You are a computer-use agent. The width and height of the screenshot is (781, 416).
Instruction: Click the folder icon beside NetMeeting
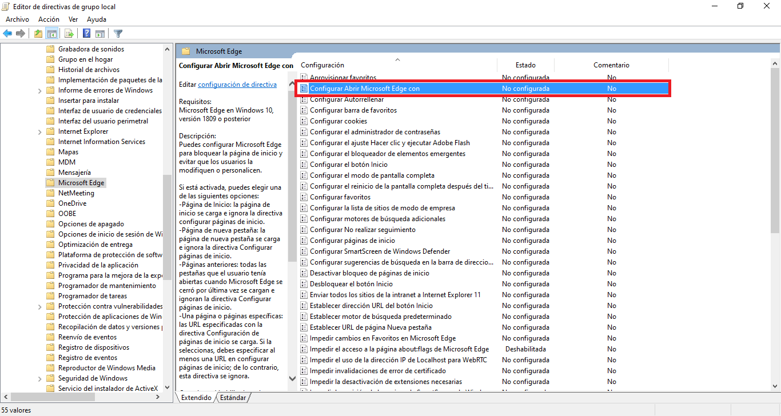click(50, 193)
